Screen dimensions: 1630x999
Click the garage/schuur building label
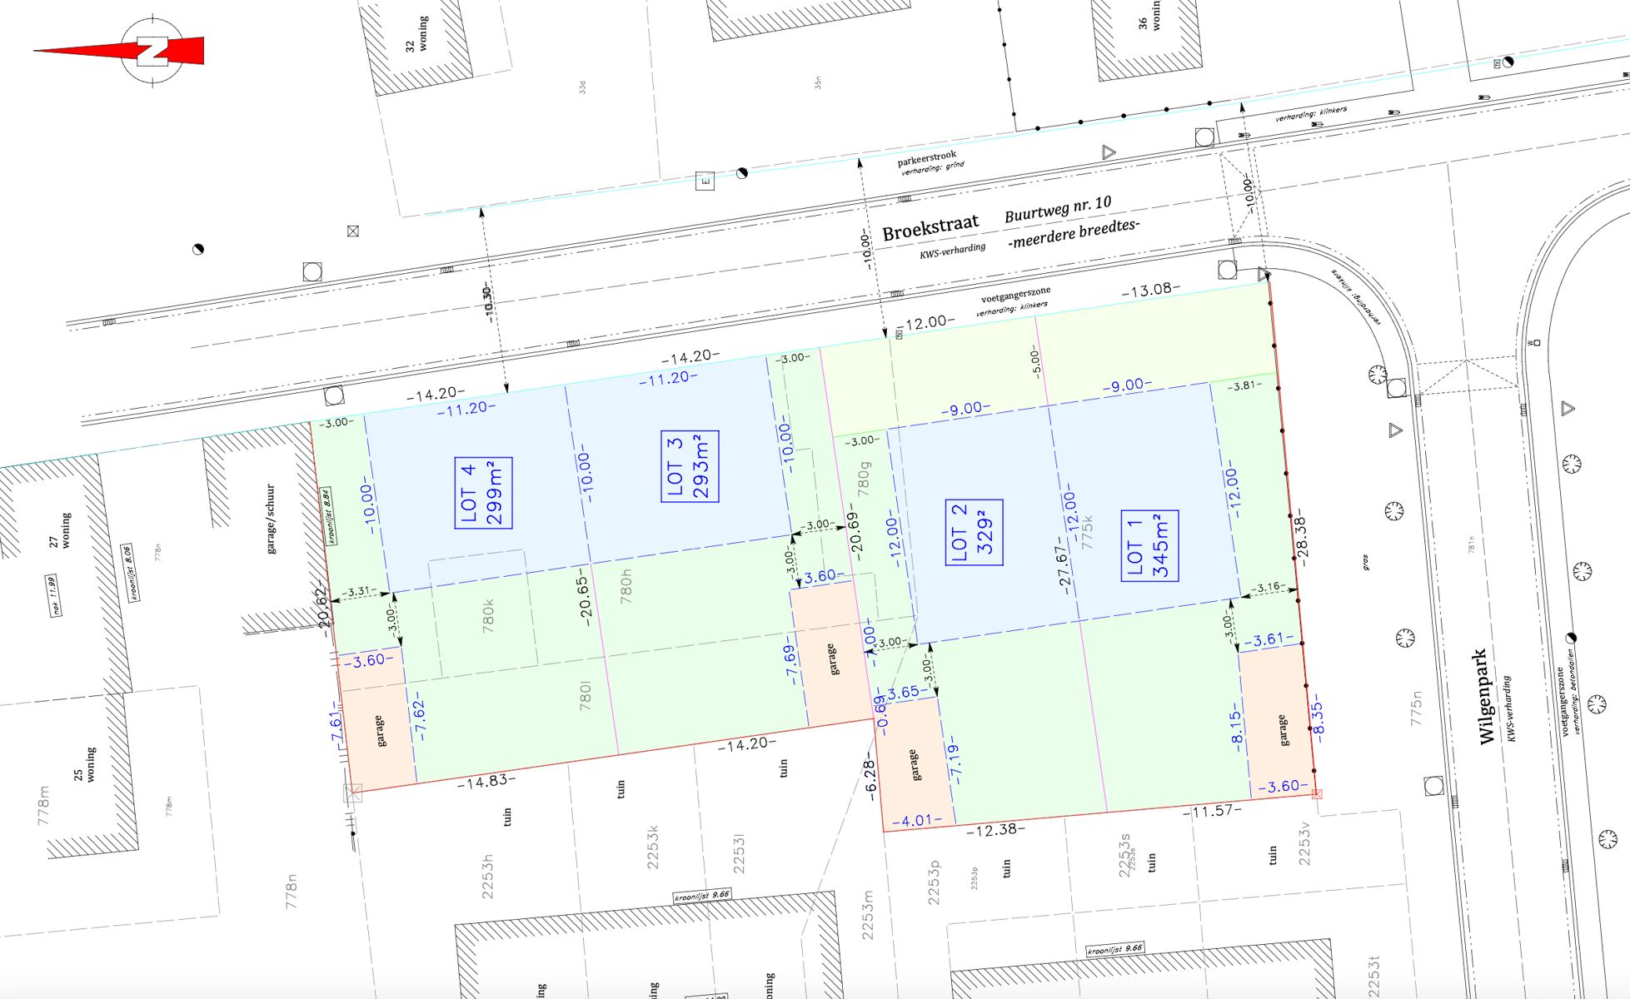coord(270,519)
